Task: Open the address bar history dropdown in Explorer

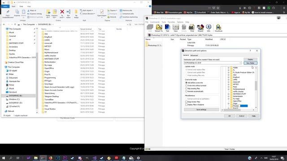Action: 127,24
